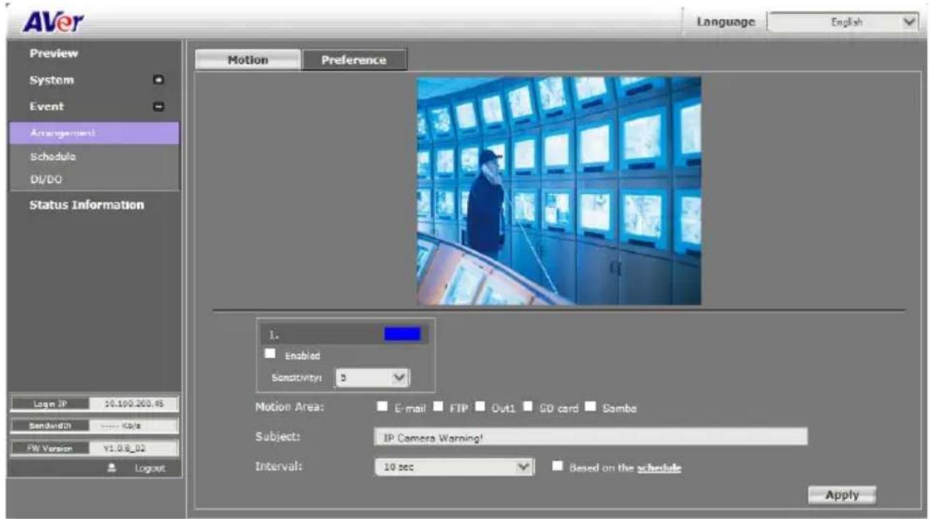The width and height of the screenshot is (930, 519).
Task: Toggle Based on the schedule checkbox
Action: [x=557, y=466]
